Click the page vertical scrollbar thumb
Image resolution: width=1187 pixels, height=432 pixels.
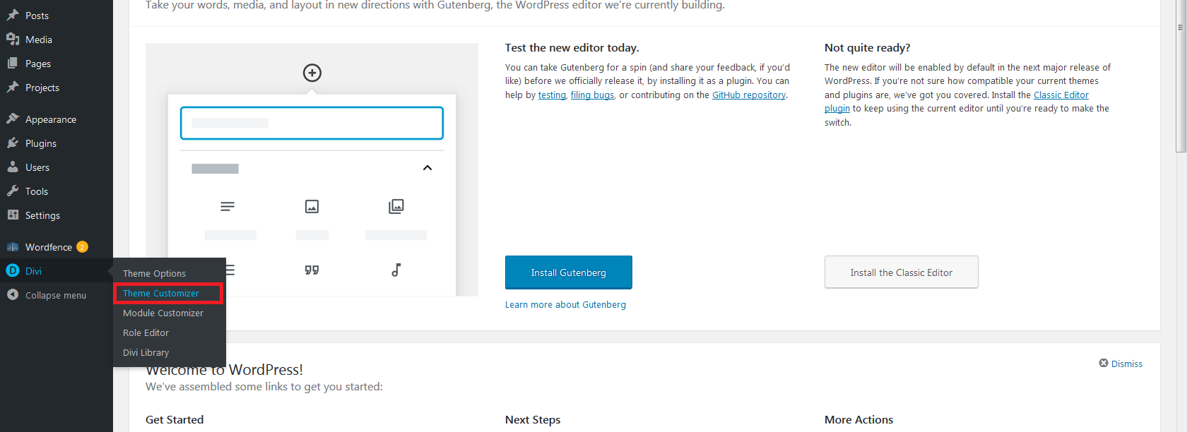point(1181,76)
